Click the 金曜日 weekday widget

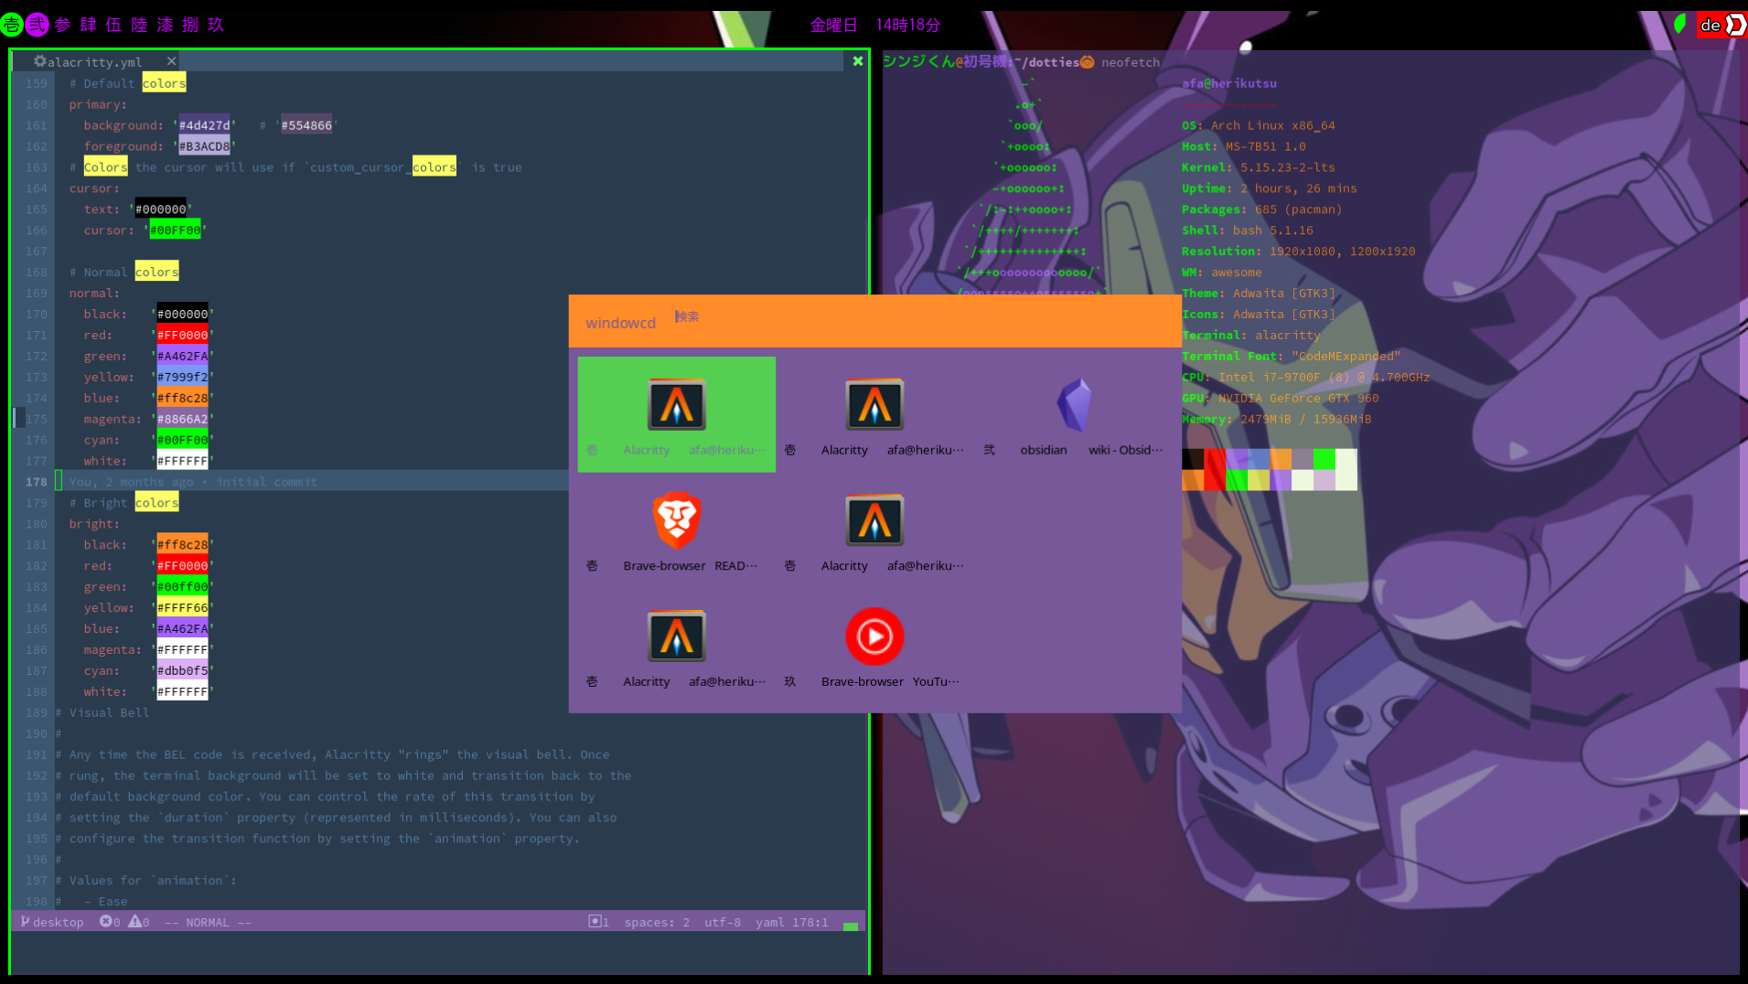[x=833, y=25]
